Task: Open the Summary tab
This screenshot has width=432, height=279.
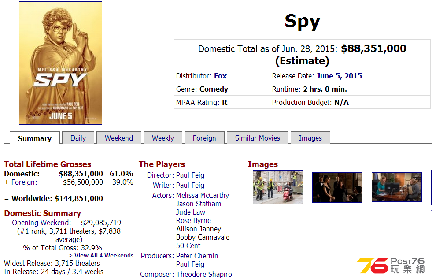Action: tap(35, 138)
